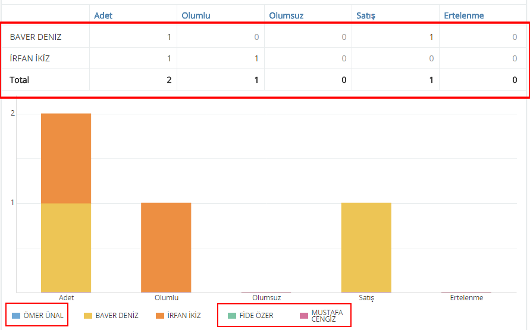Toggle MUSTAFA CENGİZ pink legend swatch
Image resolution: width=530 pixels, height=330 pixels.
(x=304, y=316)
